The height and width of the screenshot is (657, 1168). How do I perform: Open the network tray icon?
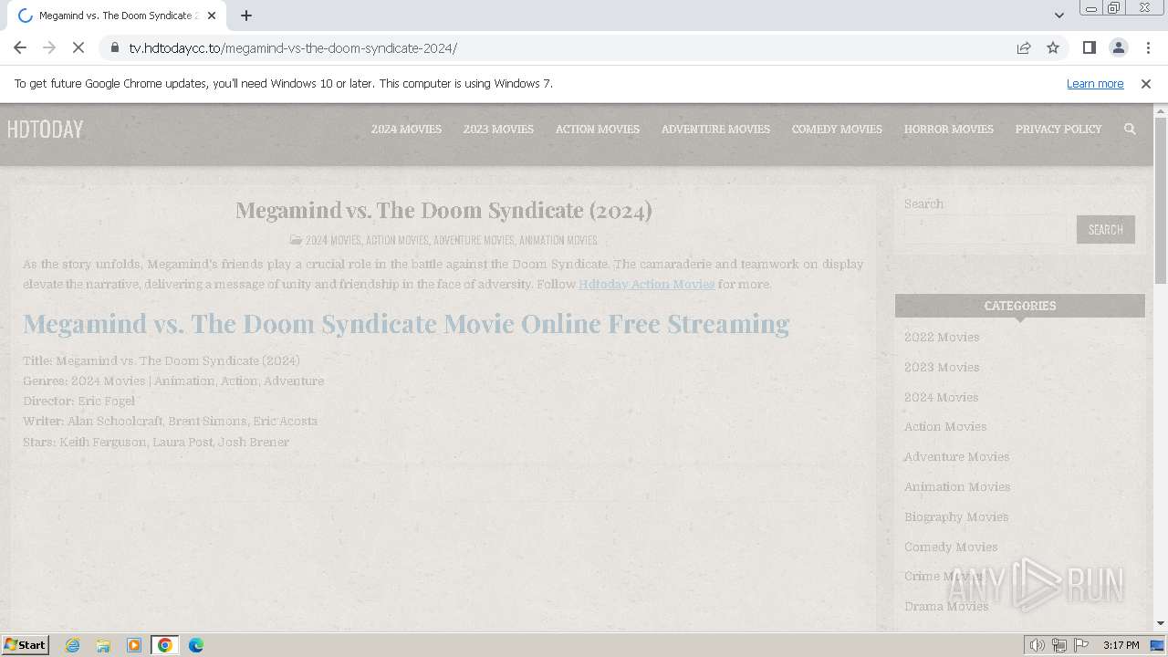click(1059, 645)
